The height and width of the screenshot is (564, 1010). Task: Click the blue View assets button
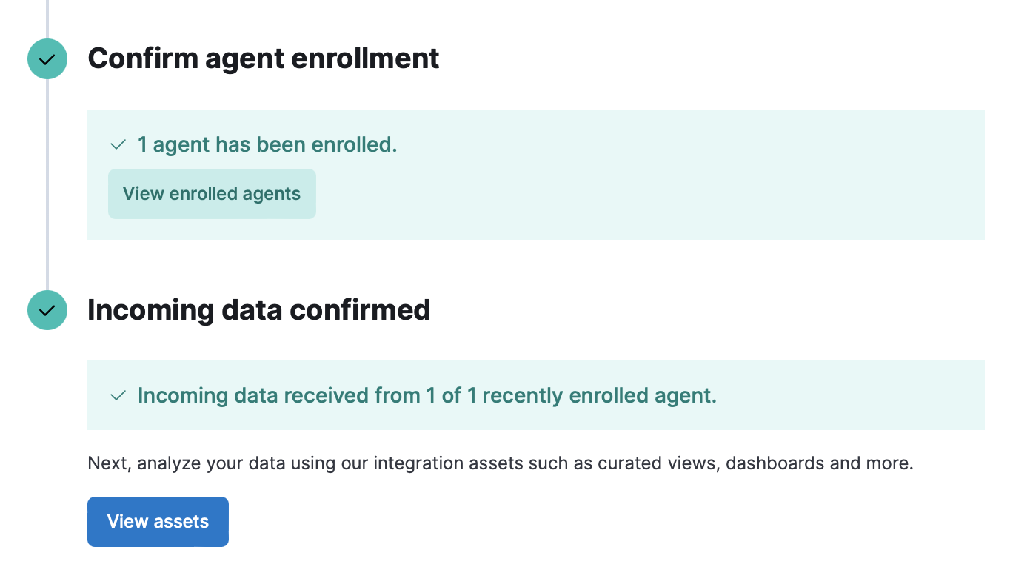(158, 521)
